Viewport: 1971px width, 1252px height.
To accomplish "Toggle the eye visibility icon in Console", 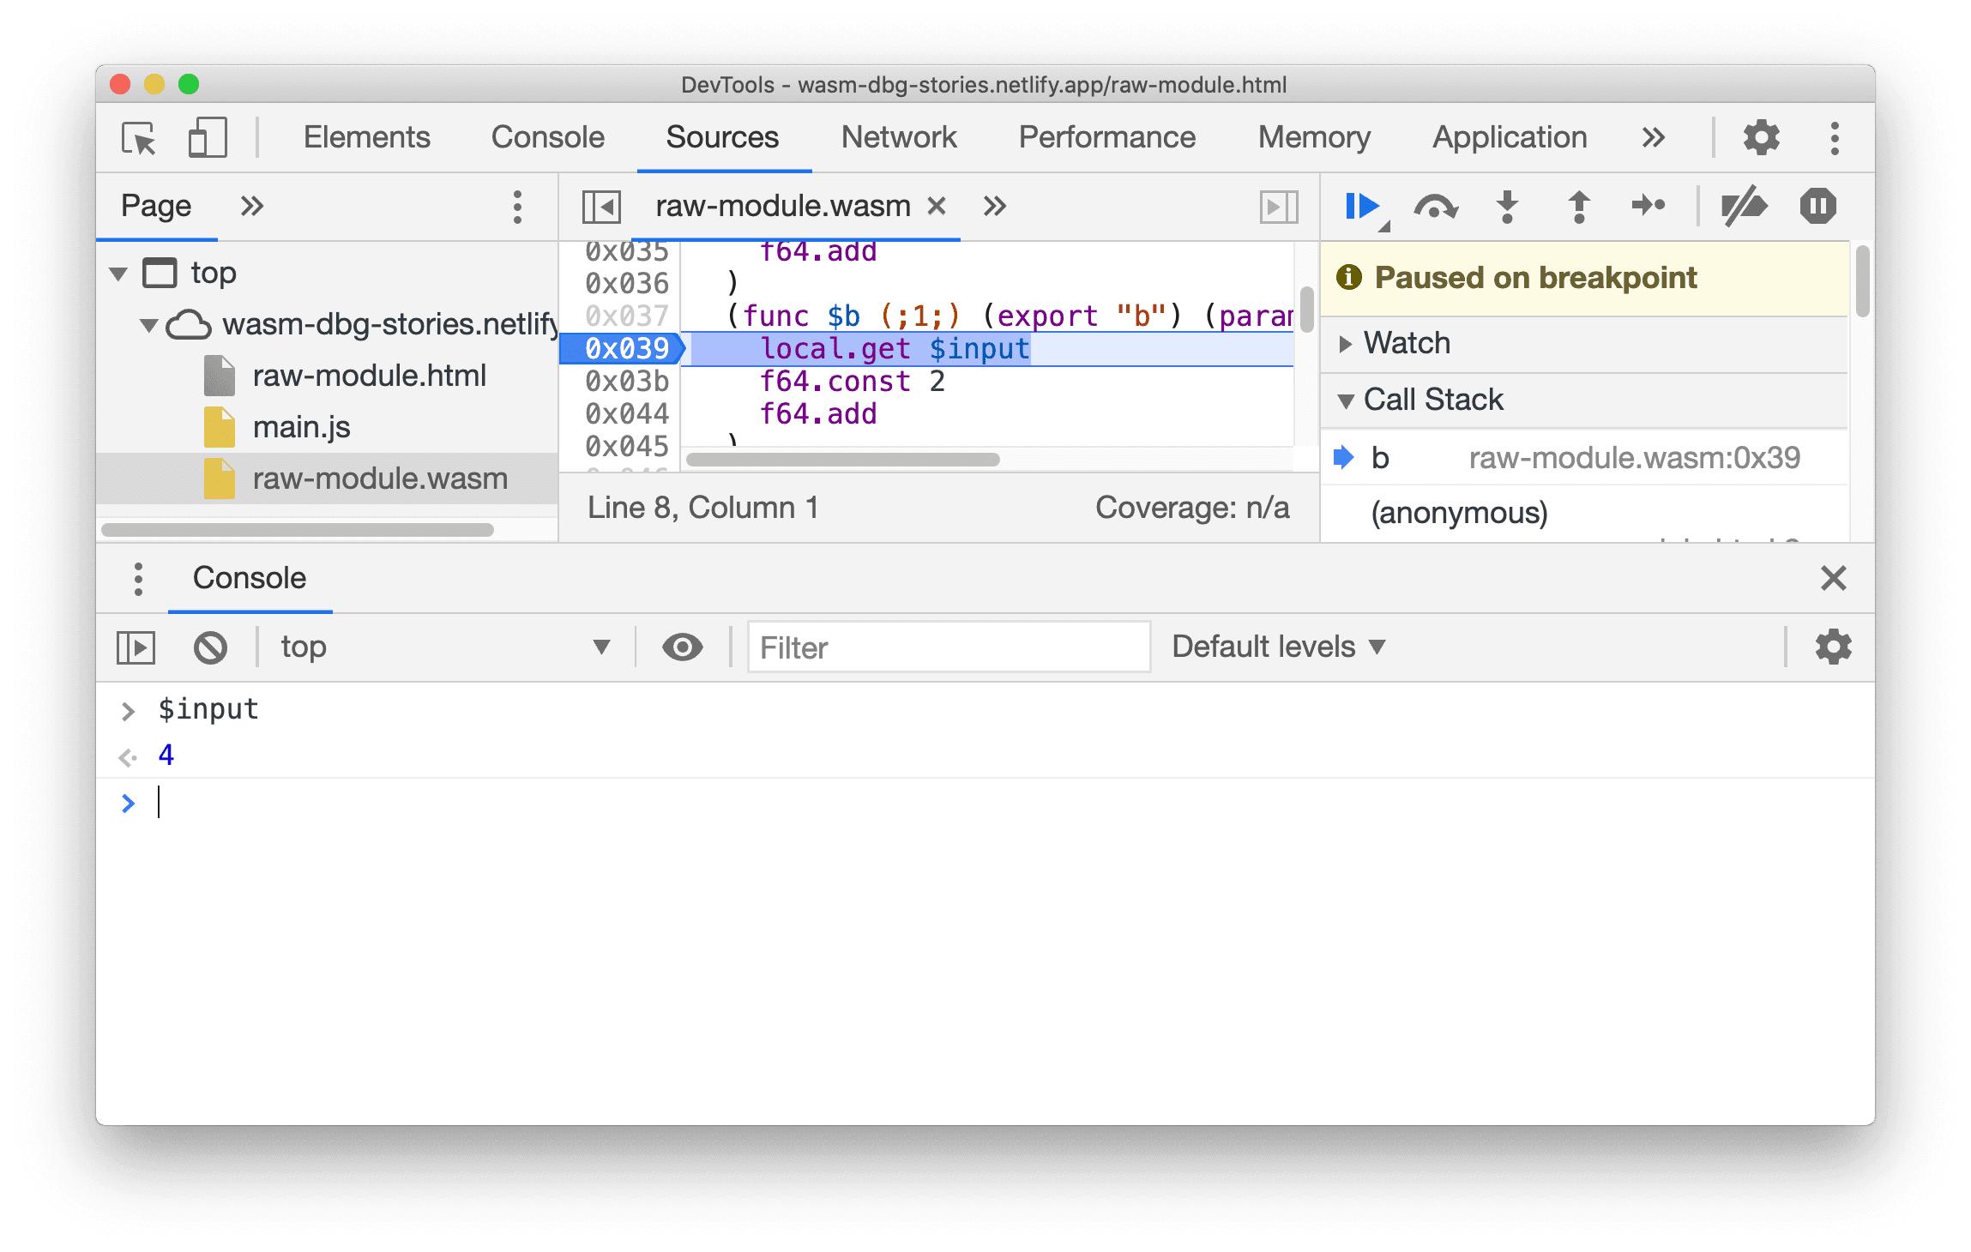I will (x=684, y=646).
